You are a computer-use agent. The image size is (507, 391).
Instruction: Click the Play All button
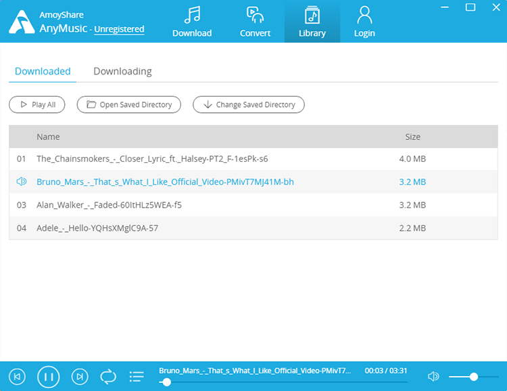pyautogui.click(x=37, y=105)
